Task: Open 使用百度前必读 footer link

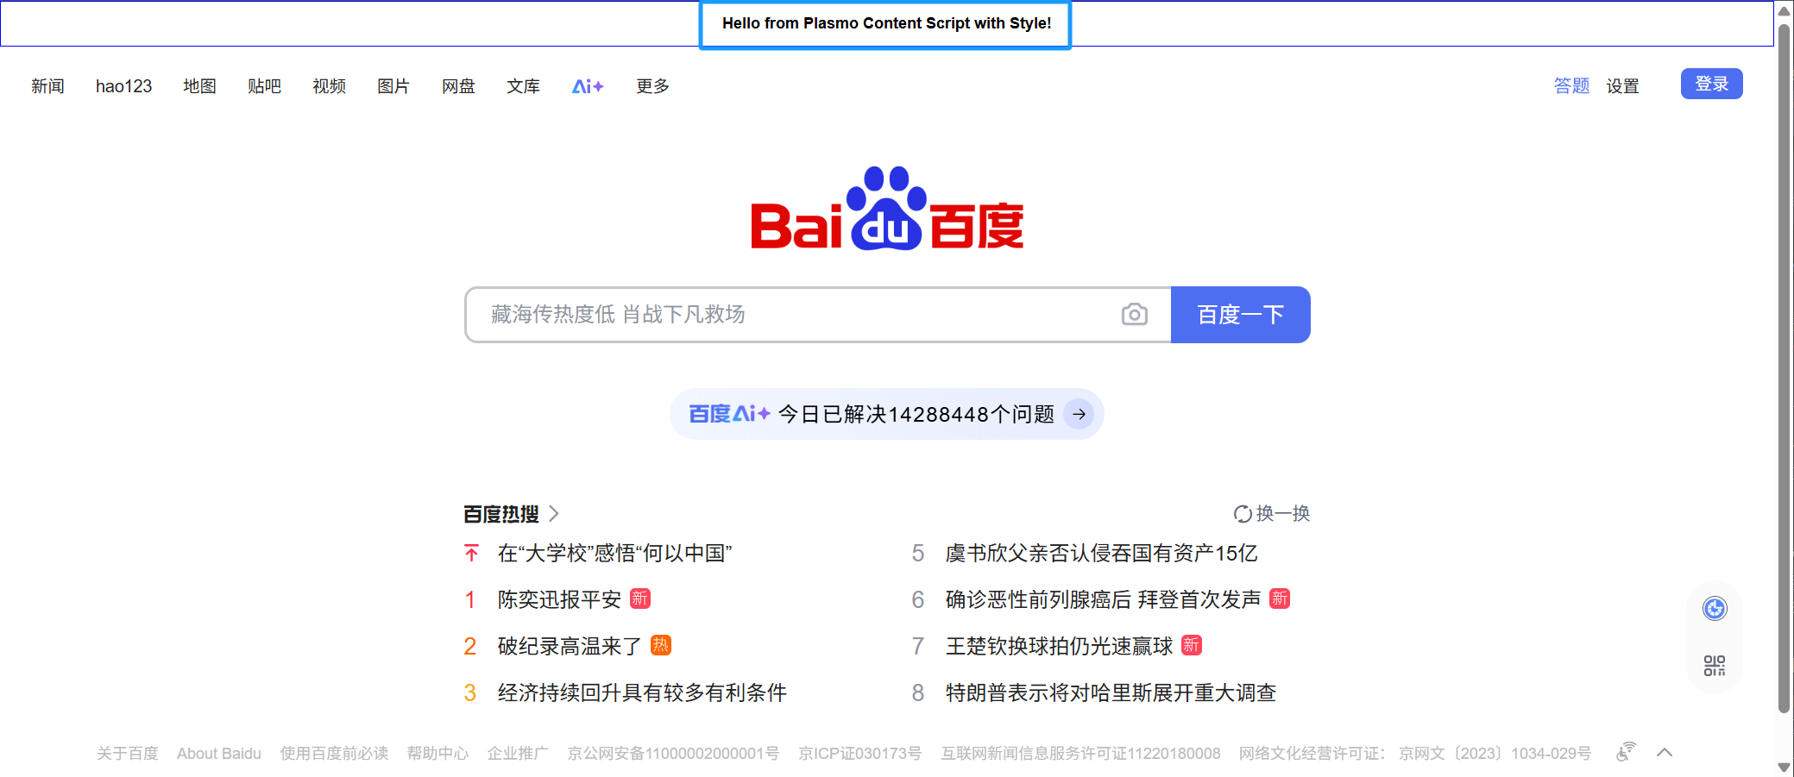Action: click(334, 754)
